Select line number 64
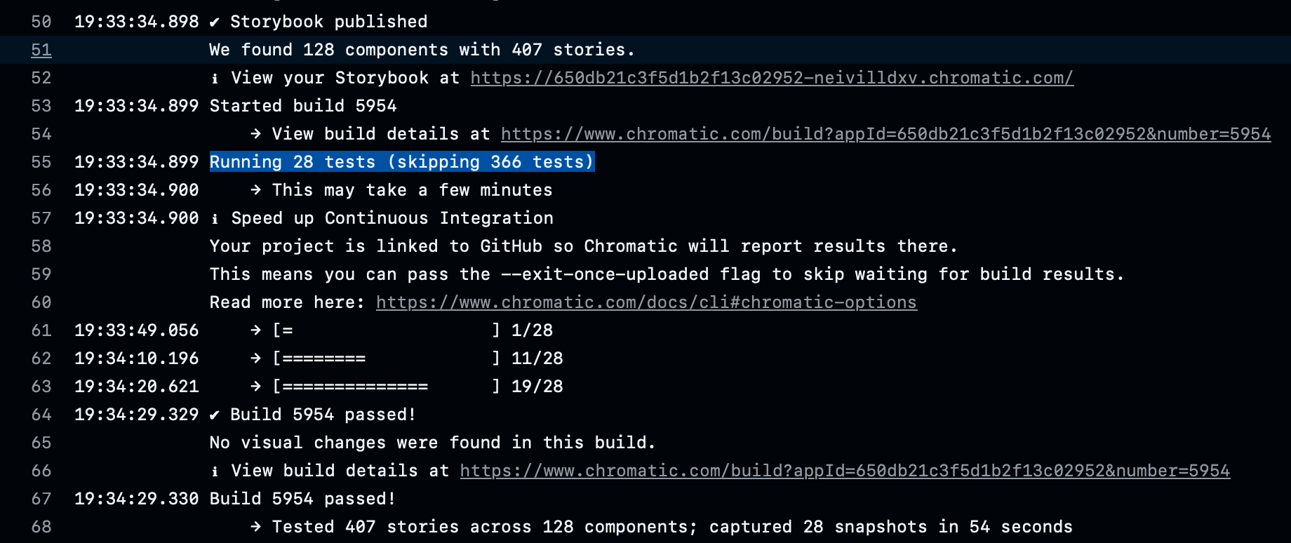 coord(41,415)
